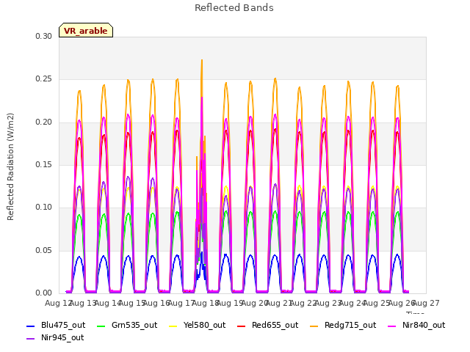This screenshot has height=352, width=470.
Task: Click the 0.30 y-axis tick label
Action: click(44, 36)
